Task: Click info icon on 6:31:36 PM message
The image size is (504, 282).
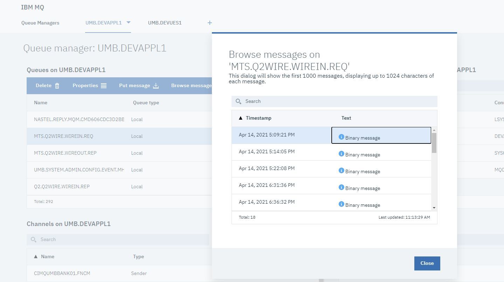Action: coord(341,188)
